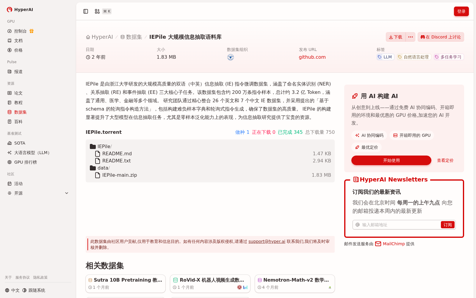Image resolution: width=476 pixels, height=298 pixels.
Task: Click the 服务协议 footer link
Action: point(23,277)
